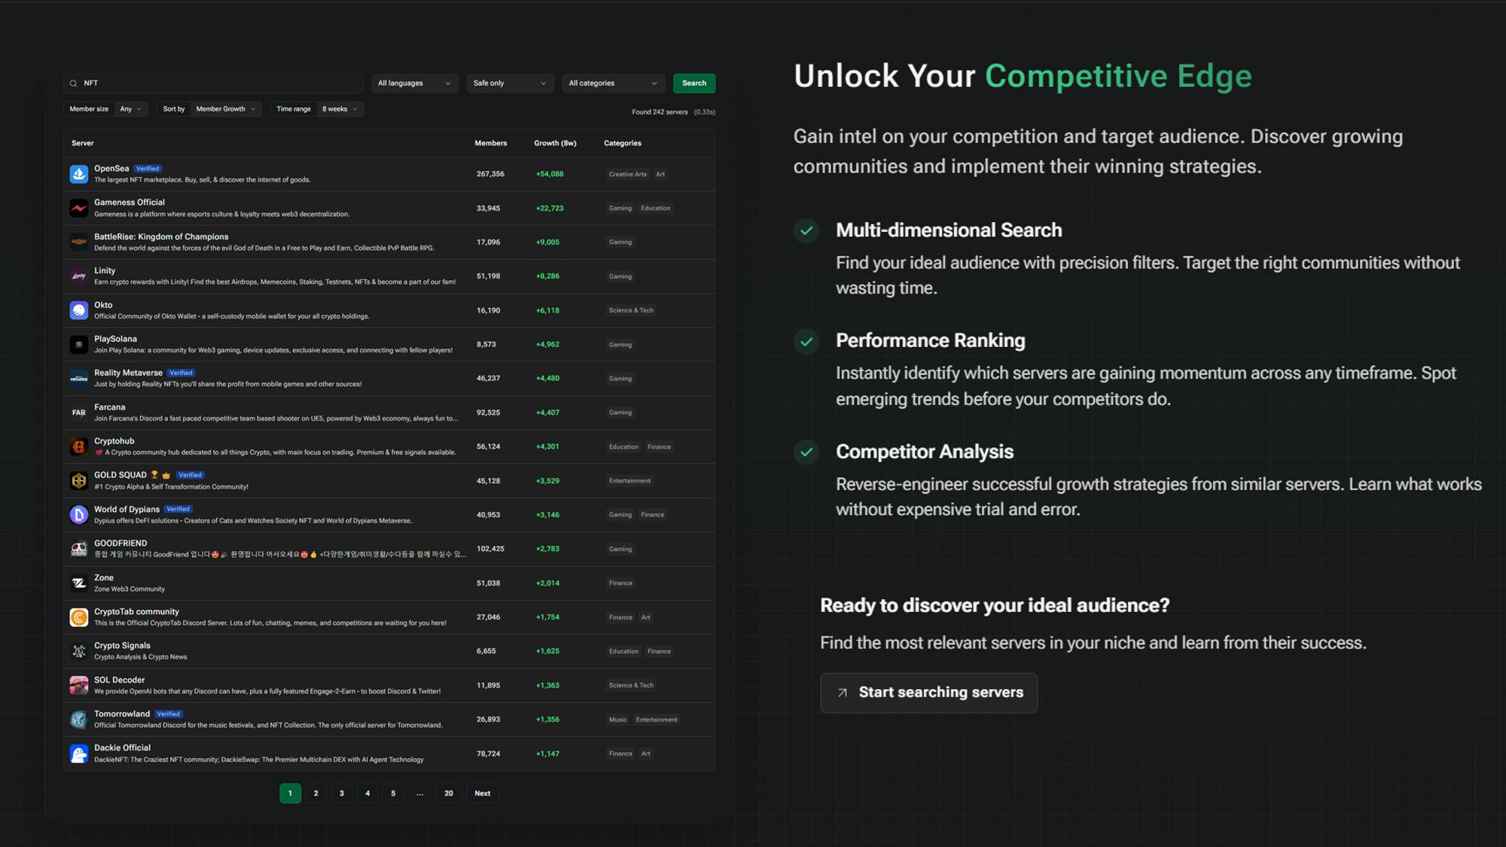
Task: Jump to results page 20
Action: [x=449, y=794]
